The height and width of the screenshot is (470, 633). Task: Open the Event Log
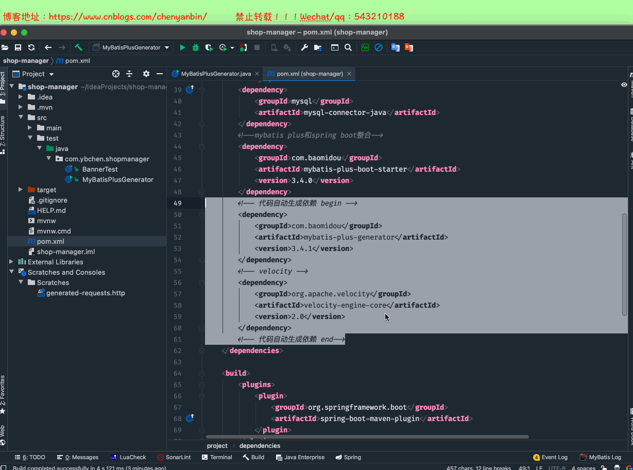pos(550,457)
